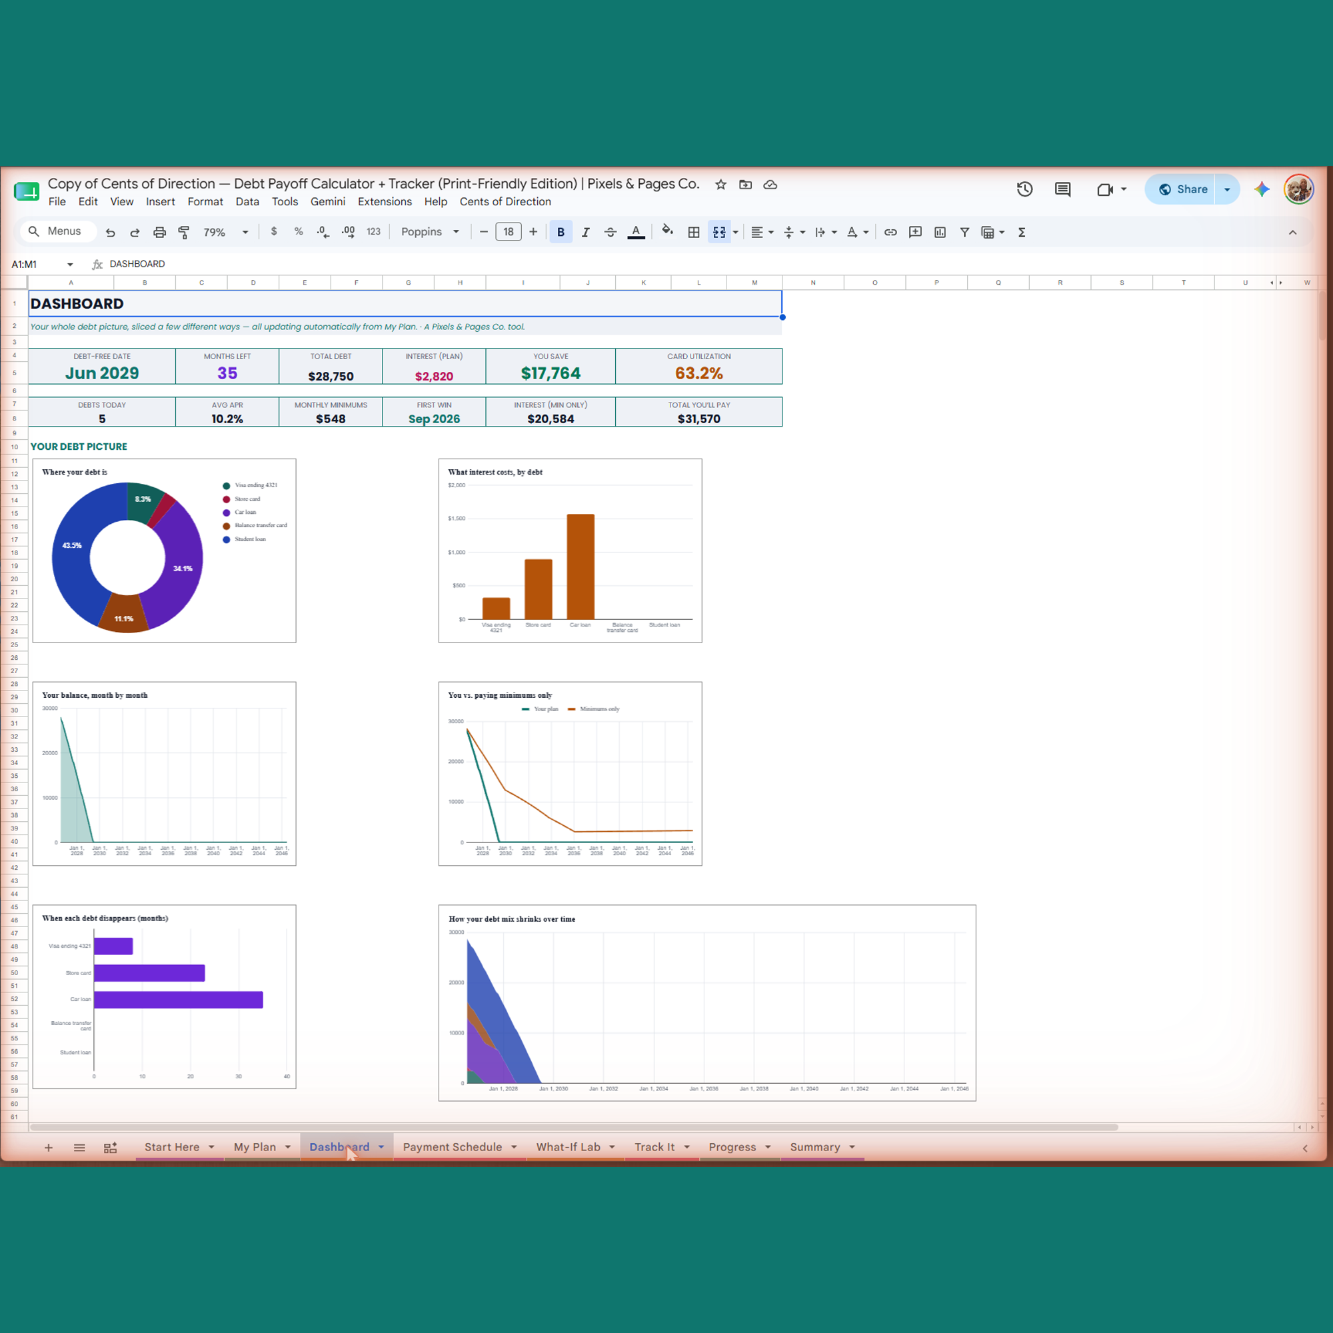Switch to the My Plan tab
Image resolution: width=1333 pixels, height=1333 pixels.
[x=255, y=1148]
